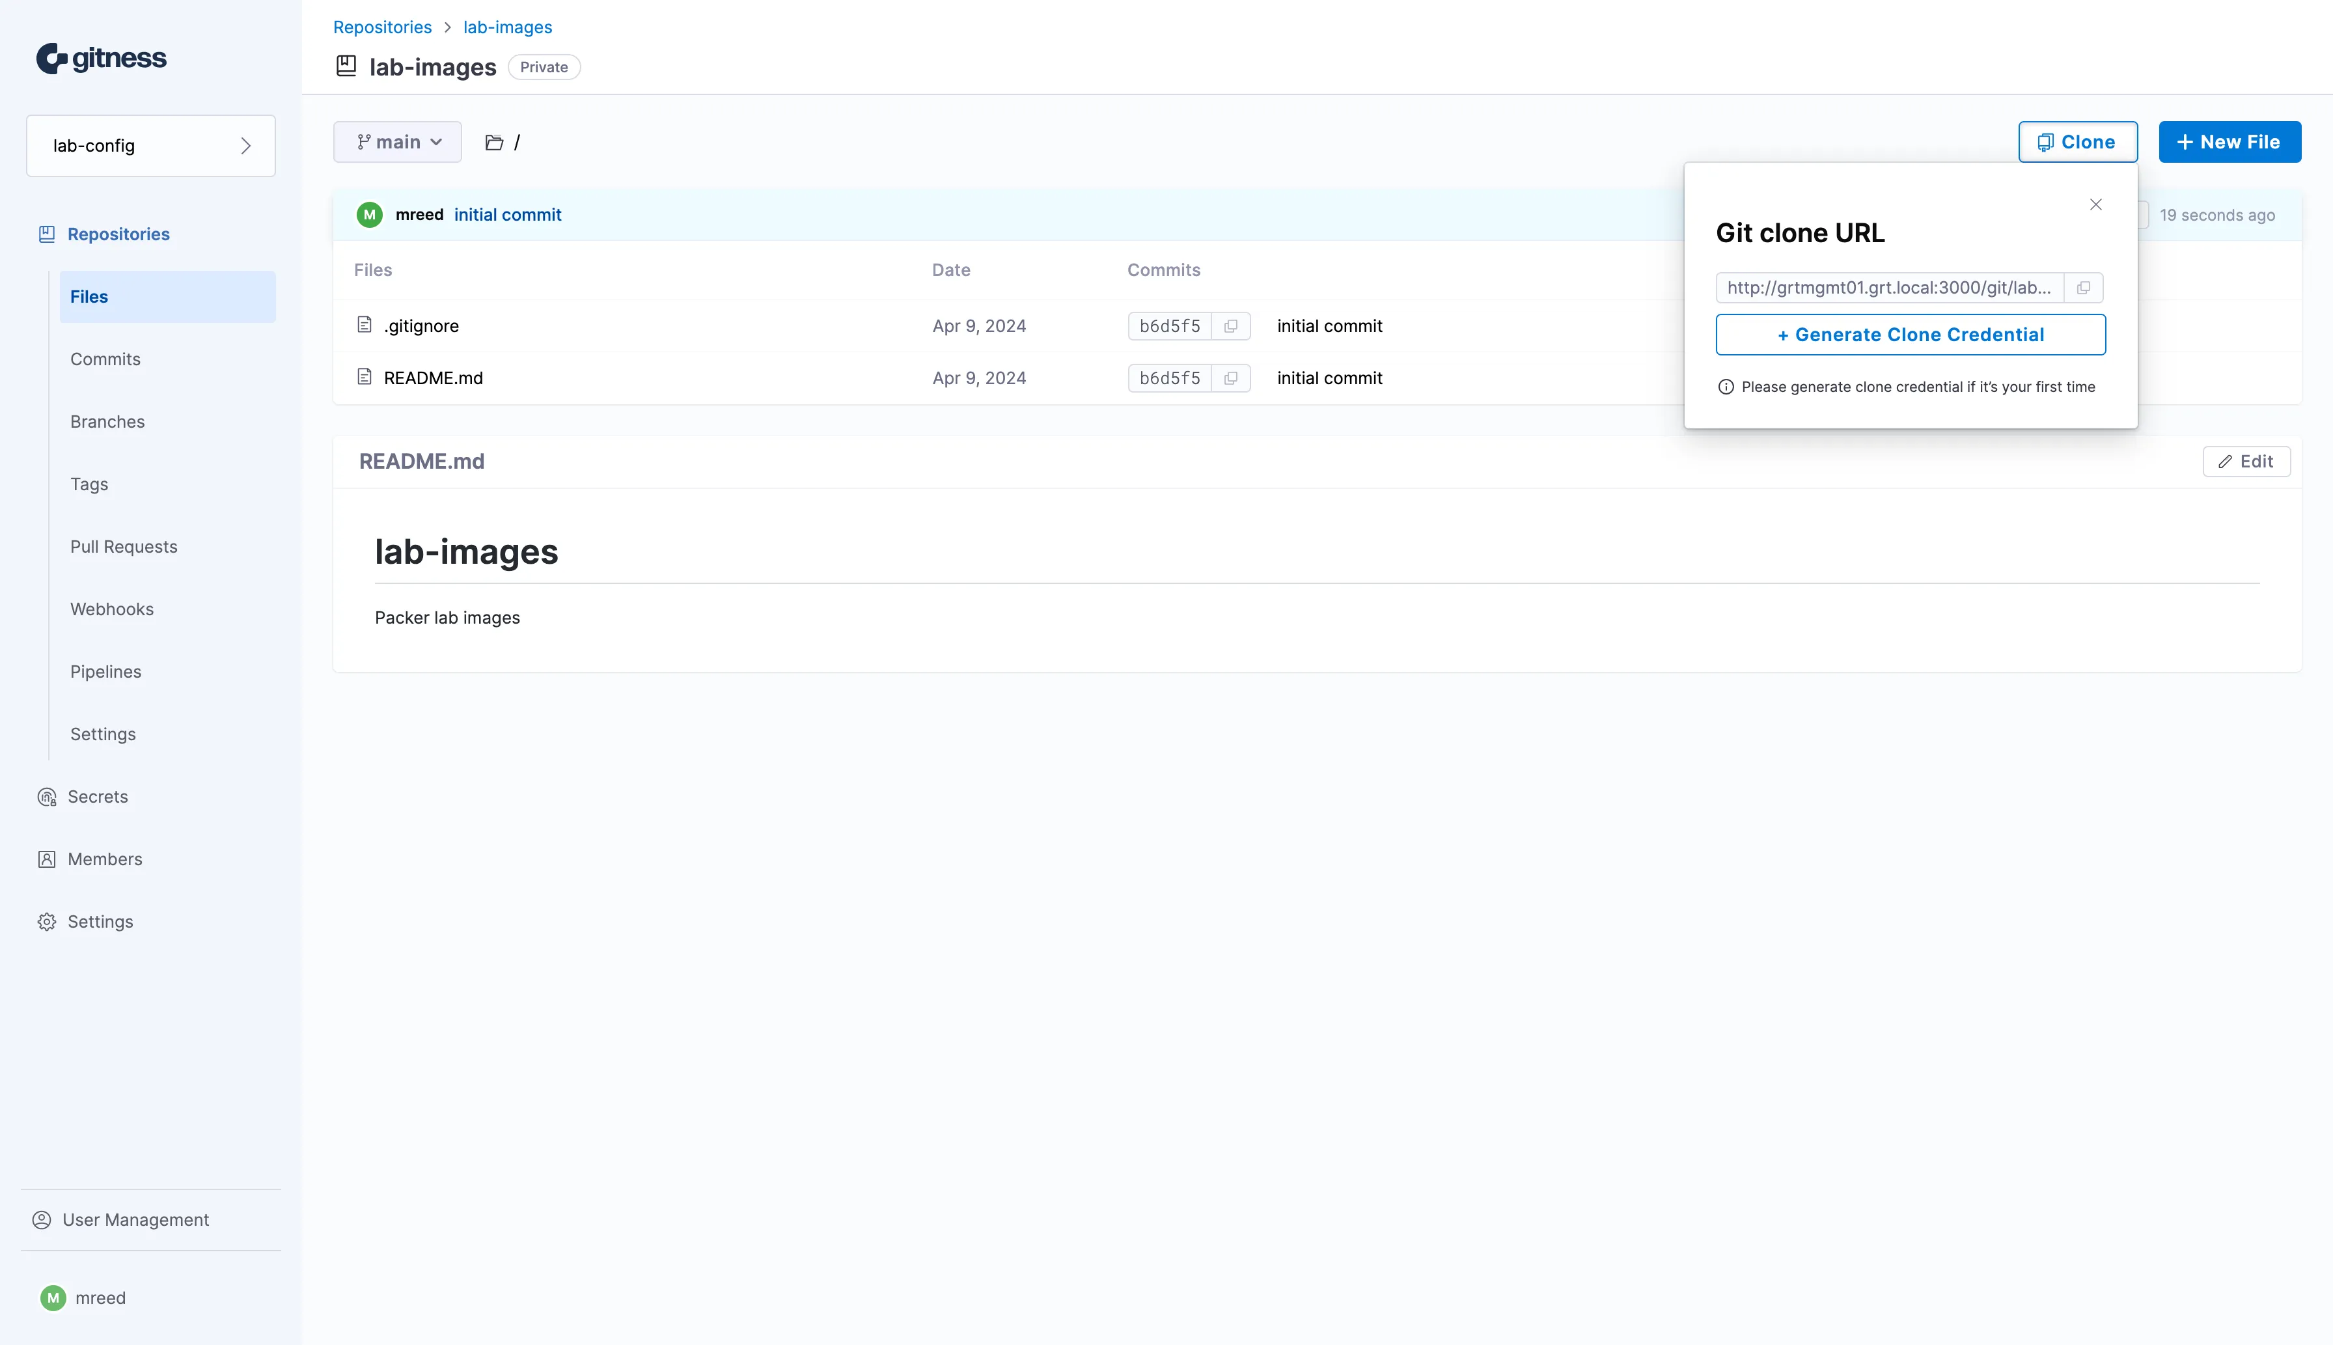
Task: Click the git clone URL field
Action: coord(1890,287)
